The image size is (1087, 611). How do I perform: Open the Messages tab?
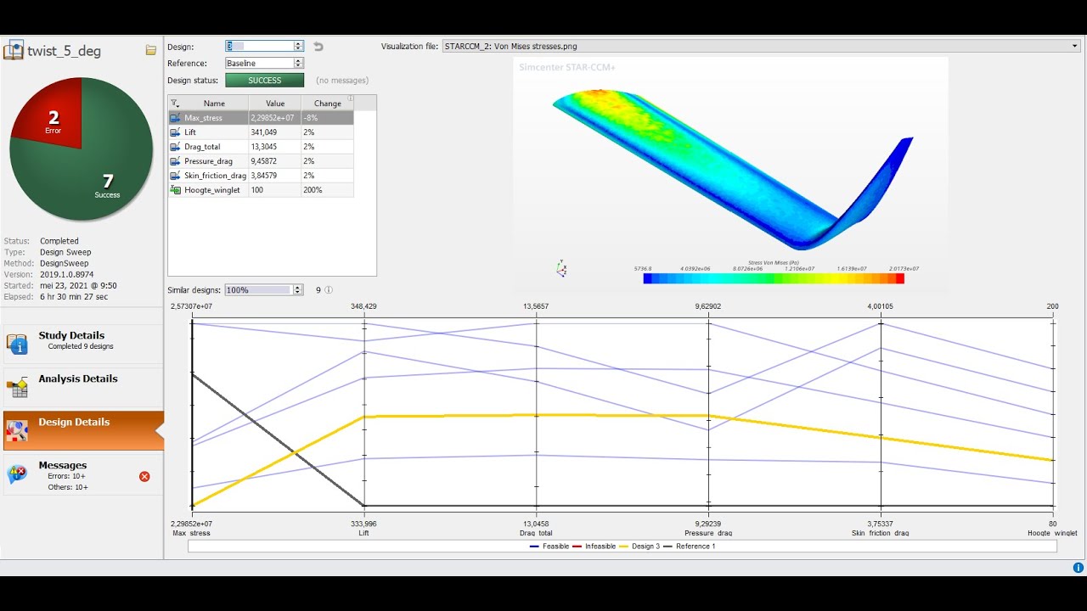coord(82,474)
